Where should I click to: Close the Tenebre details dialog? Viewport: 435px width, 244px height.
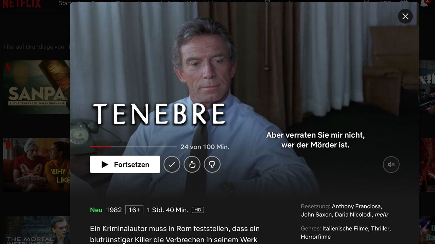(405, 16)
